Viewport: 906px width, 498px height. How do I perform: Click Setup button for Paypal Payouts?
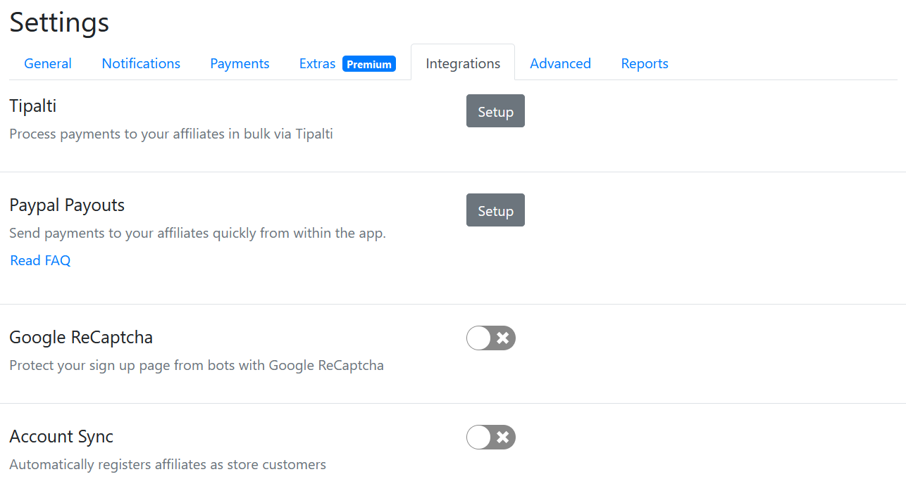click(x=495, y=210)
